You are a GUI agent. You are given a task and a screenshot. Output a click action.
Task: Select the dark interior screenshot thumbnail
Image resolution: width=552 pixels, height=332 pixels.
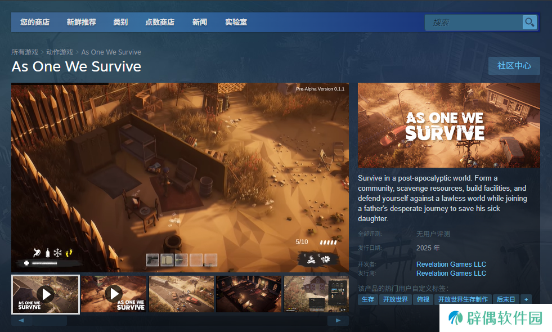249,294
